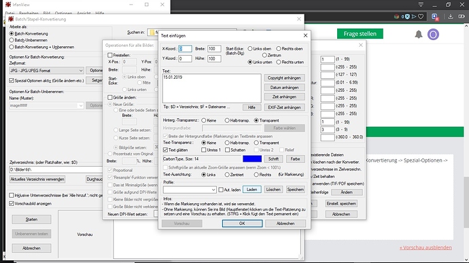
Task: Click the notification bell icon
Action: click(419, 35)
